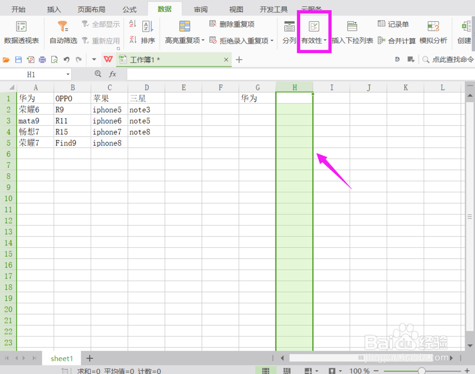Screen dimensions: 475x374
Task: Toggle reading mode in status bar
Action: (308, 371)
